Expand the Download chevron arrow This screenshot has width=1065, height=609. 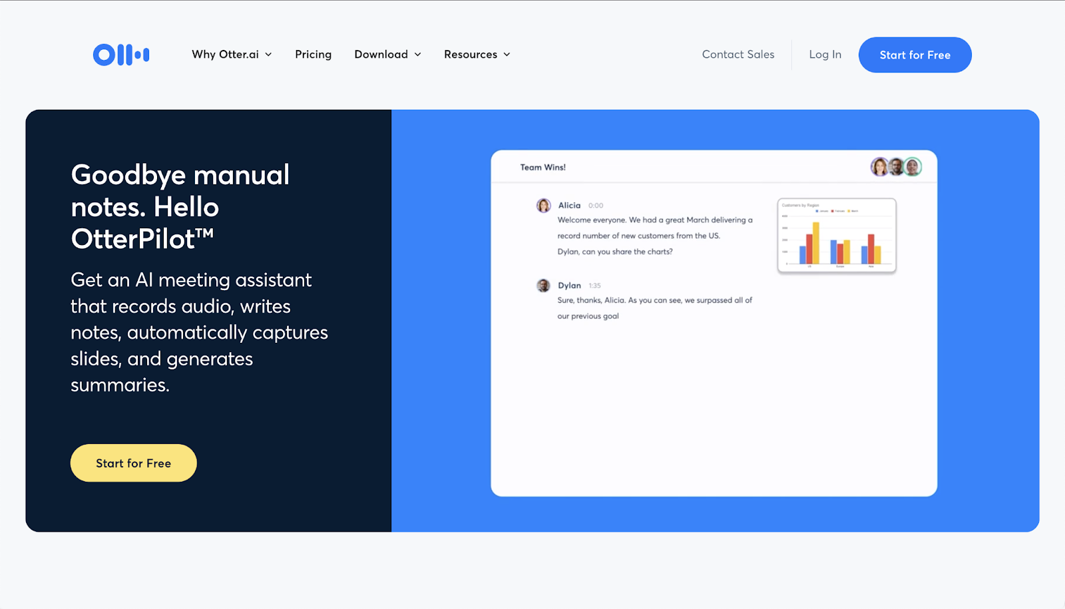point(417,55)
